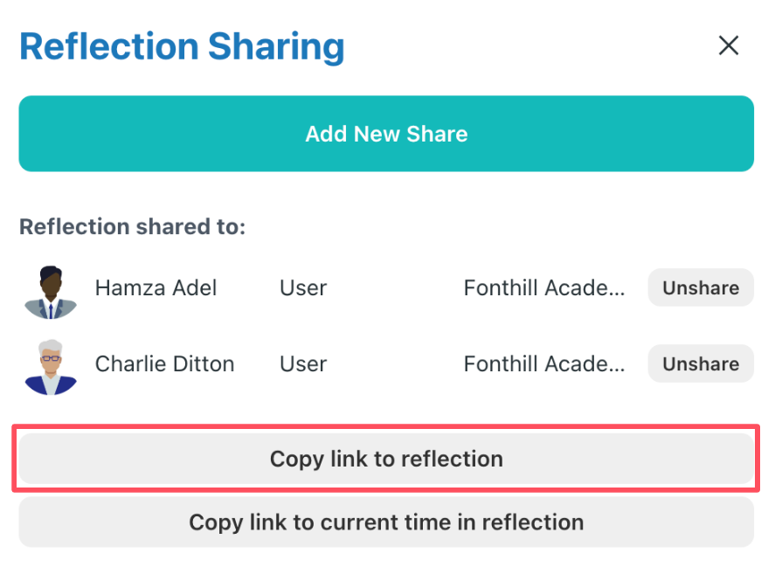Click the User role beside Charlie Ditton
Screen dimensions: 775x574
pyautogui.click(x=303, y=363)
